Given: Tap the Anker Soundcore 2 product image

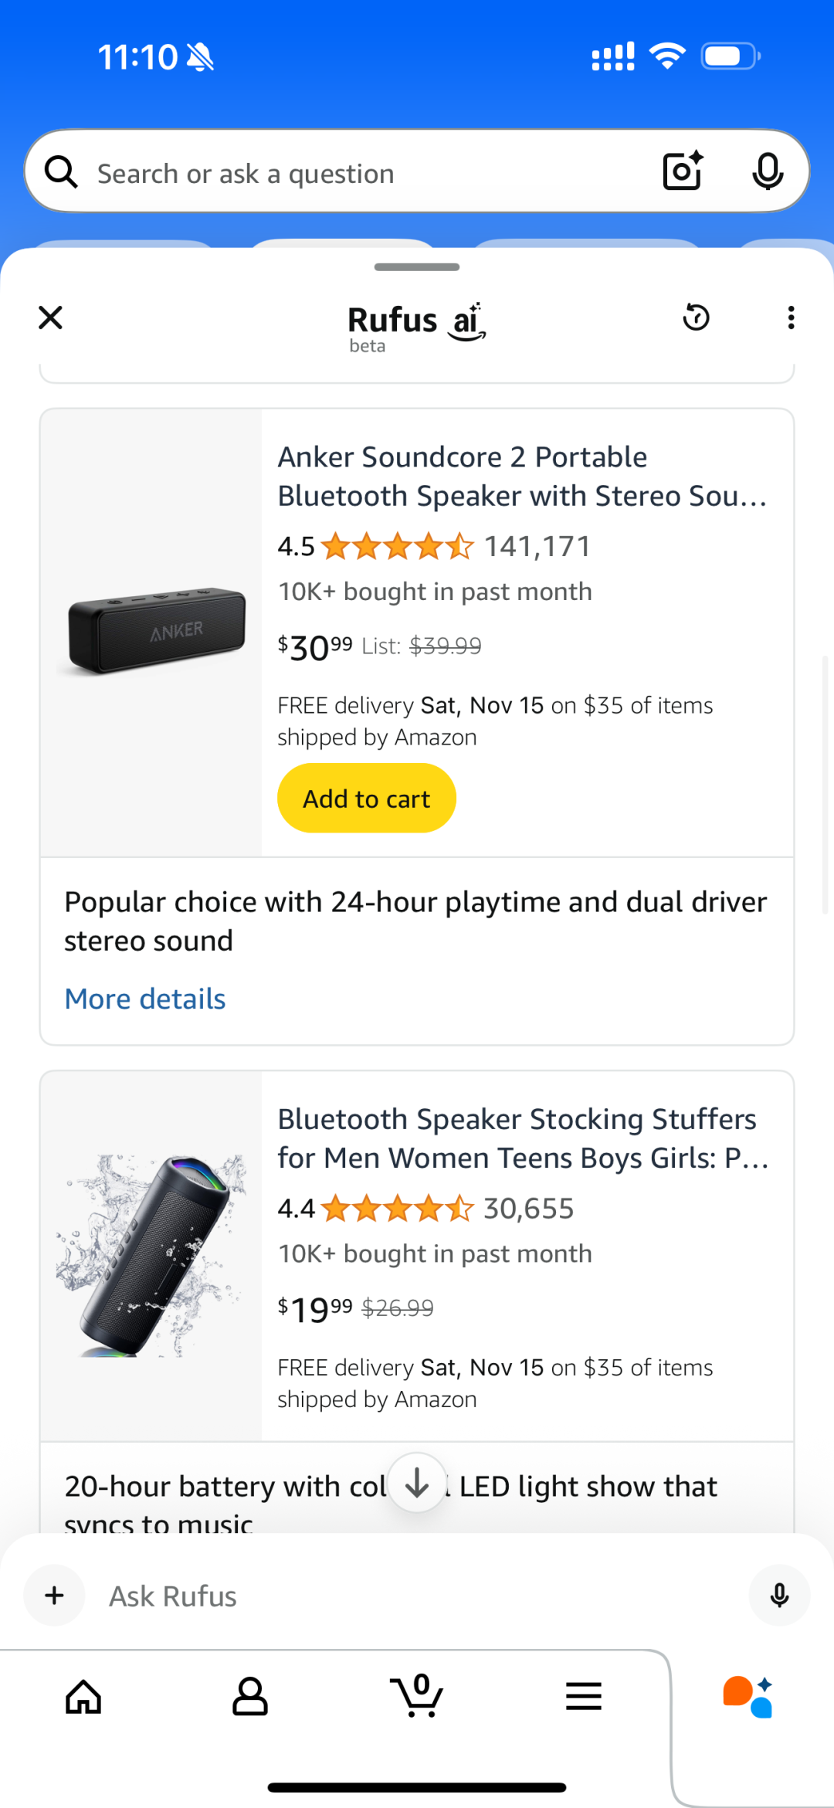Looking at the screenshot, I should 153,632.
